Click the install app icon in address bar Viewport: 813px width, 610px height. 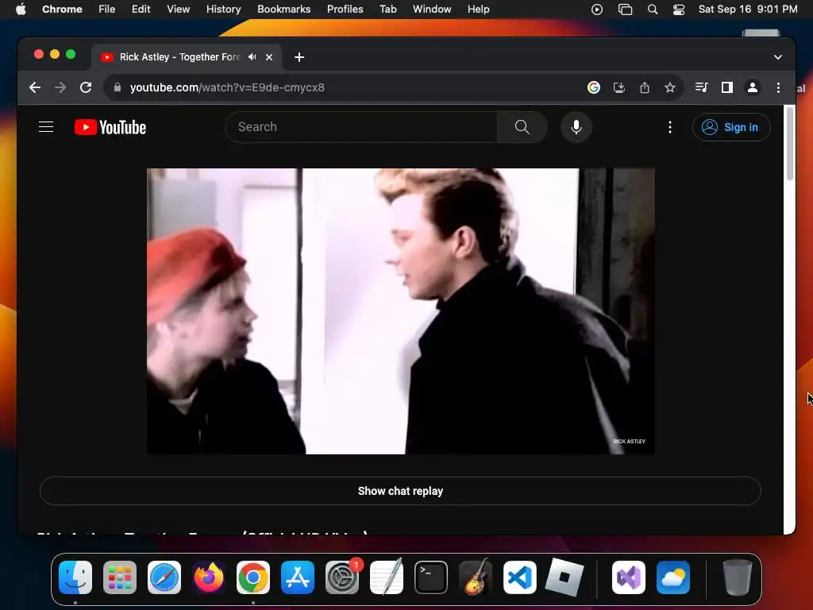tap(619, 87)
